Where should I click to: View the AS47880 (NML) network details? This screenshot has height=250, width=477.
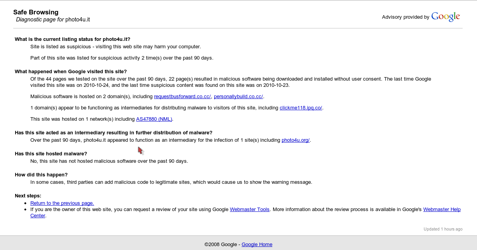pos(154,119)
